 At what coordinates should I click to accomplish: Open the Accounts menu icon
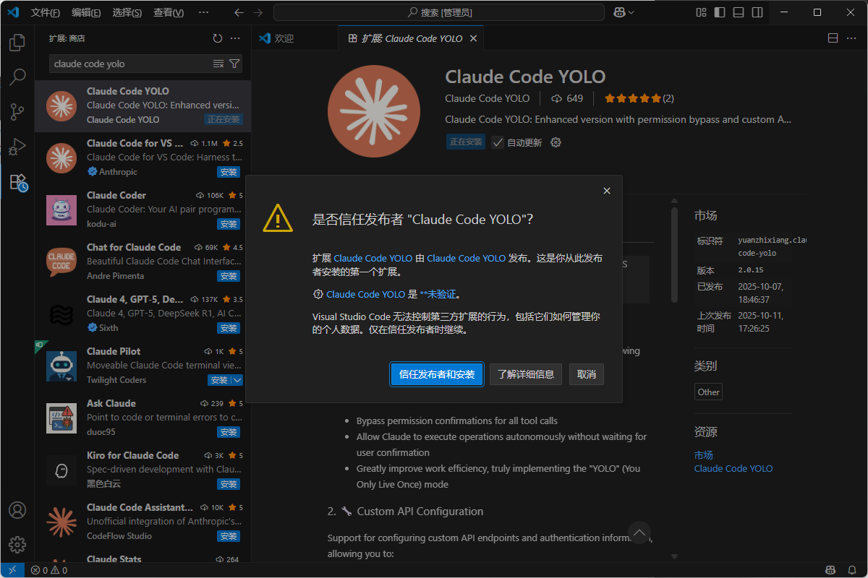click(17, 510)
